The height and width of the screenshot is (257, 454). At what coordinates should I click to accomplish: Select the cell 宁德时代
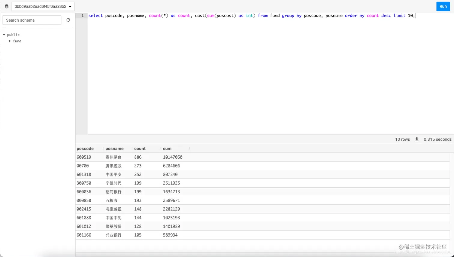pos(113,183)
